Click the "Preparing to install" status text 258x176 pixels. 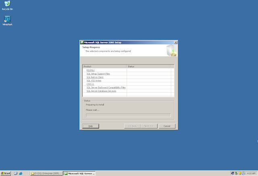(x=95, y=105)
